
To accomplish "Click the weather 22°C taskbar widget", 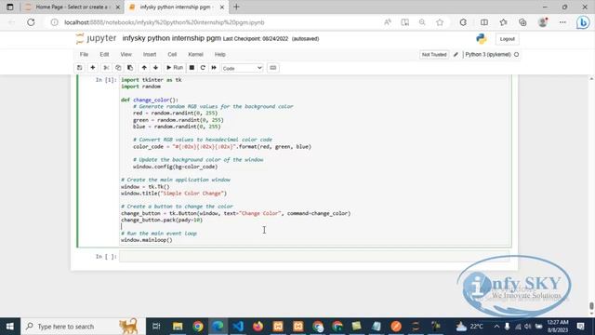I will pos(469,327).
